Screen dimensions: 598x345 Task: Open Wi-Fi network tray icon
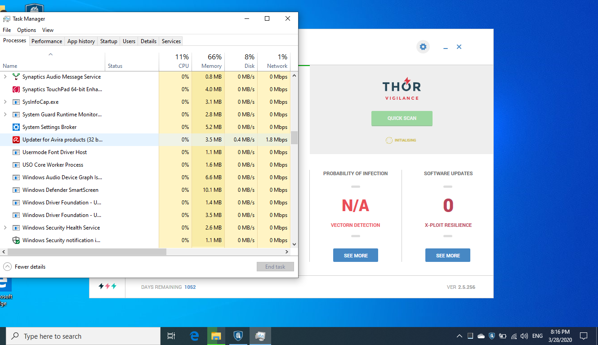(514, 336)
